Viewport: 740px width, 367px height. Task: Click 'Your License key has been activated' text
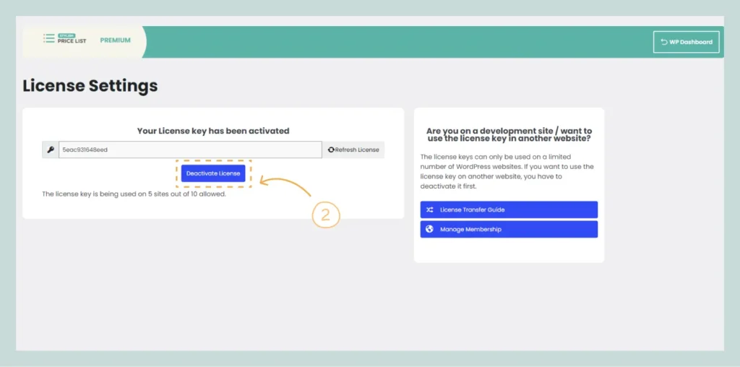[x=213, y=131]
